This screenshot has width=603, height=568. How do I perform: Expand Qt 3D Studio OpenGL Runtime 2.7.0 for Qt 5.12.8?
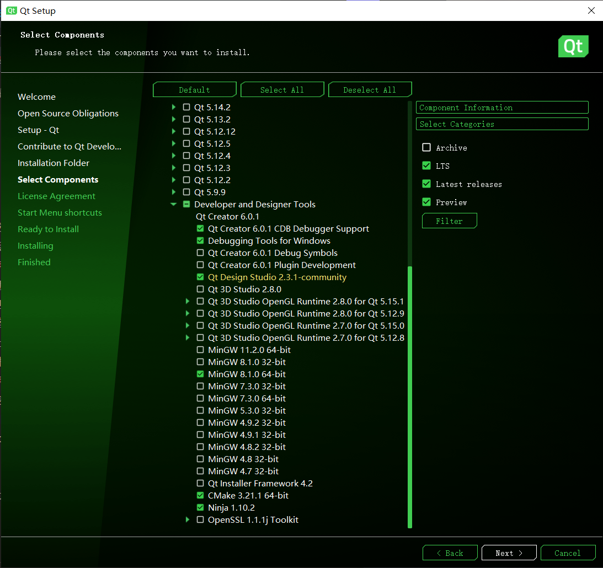pyautogui.click(x=187, y=338)
